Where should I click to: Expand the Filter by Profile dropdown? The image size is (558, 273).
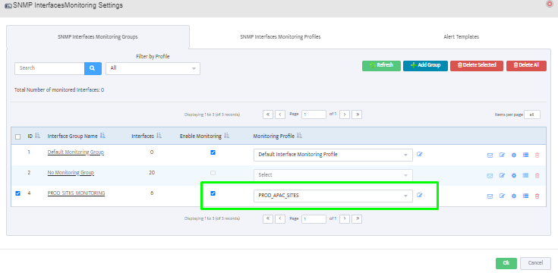[153, 68]
